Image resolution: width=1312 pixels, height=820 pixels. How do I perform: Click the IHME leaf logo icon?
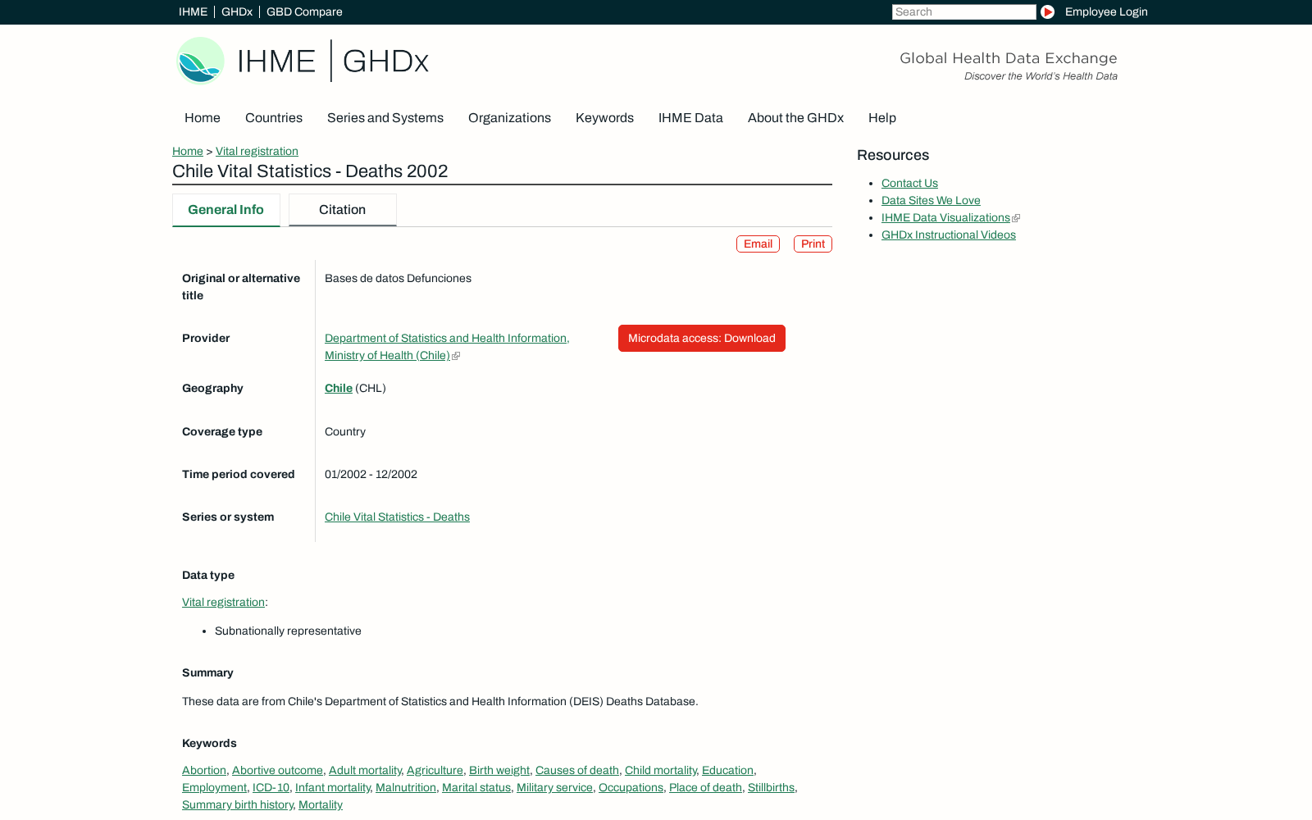tap(200, 61)
